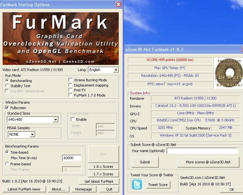Click Geeks3D.com | oZone3D.Net footer text
243x195 pixels.
(x=202, y=178)
